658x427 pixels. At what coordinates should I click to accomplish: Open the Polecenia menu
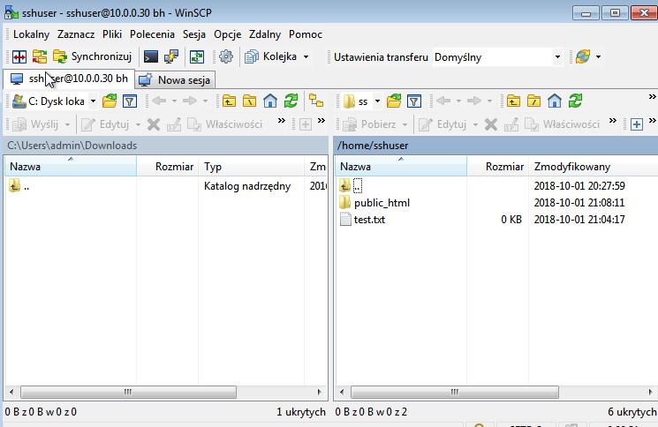[x=152, y=34]
